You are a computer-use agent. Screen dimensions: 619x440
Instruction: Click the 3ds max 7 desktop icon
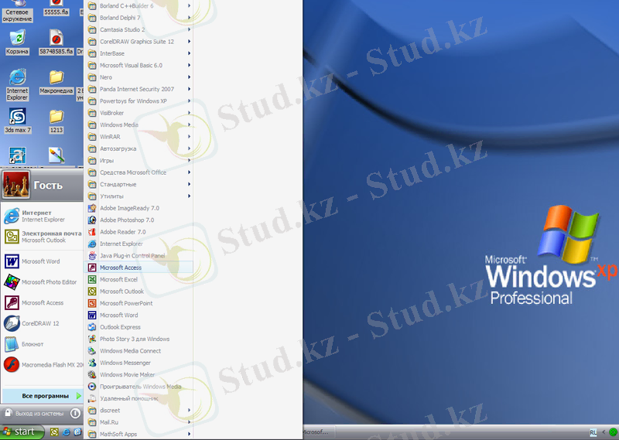point(17,121)
